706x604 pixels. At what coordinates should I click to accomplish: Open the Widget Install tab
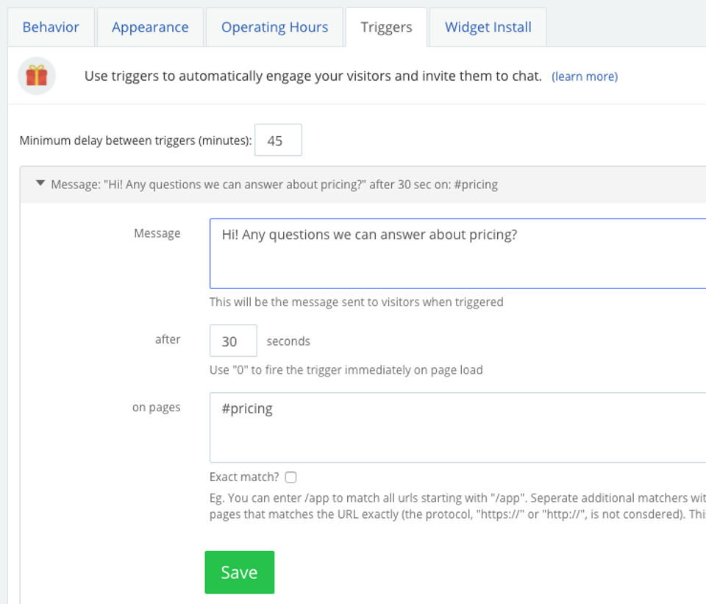[x=488, y=27]
